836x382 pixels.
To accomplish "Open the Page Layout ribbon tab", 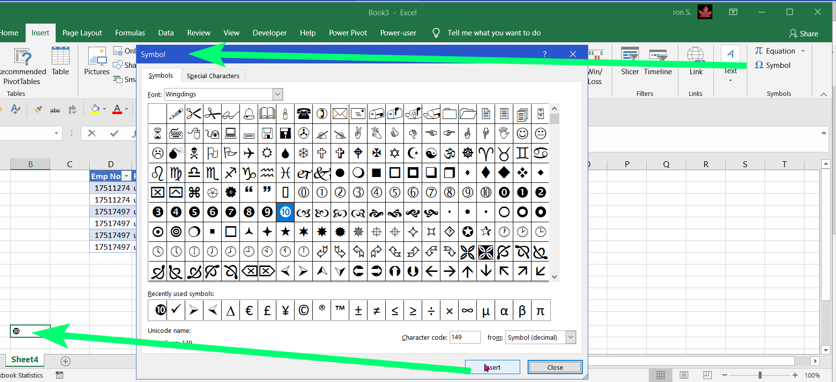I will point(82,33).
